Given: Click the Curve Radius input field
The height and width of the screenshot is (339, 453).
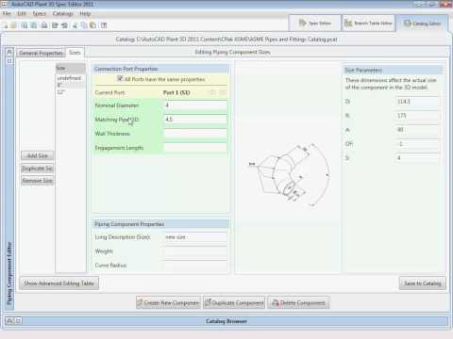Looking at the screenshot, I should point(195,266).
